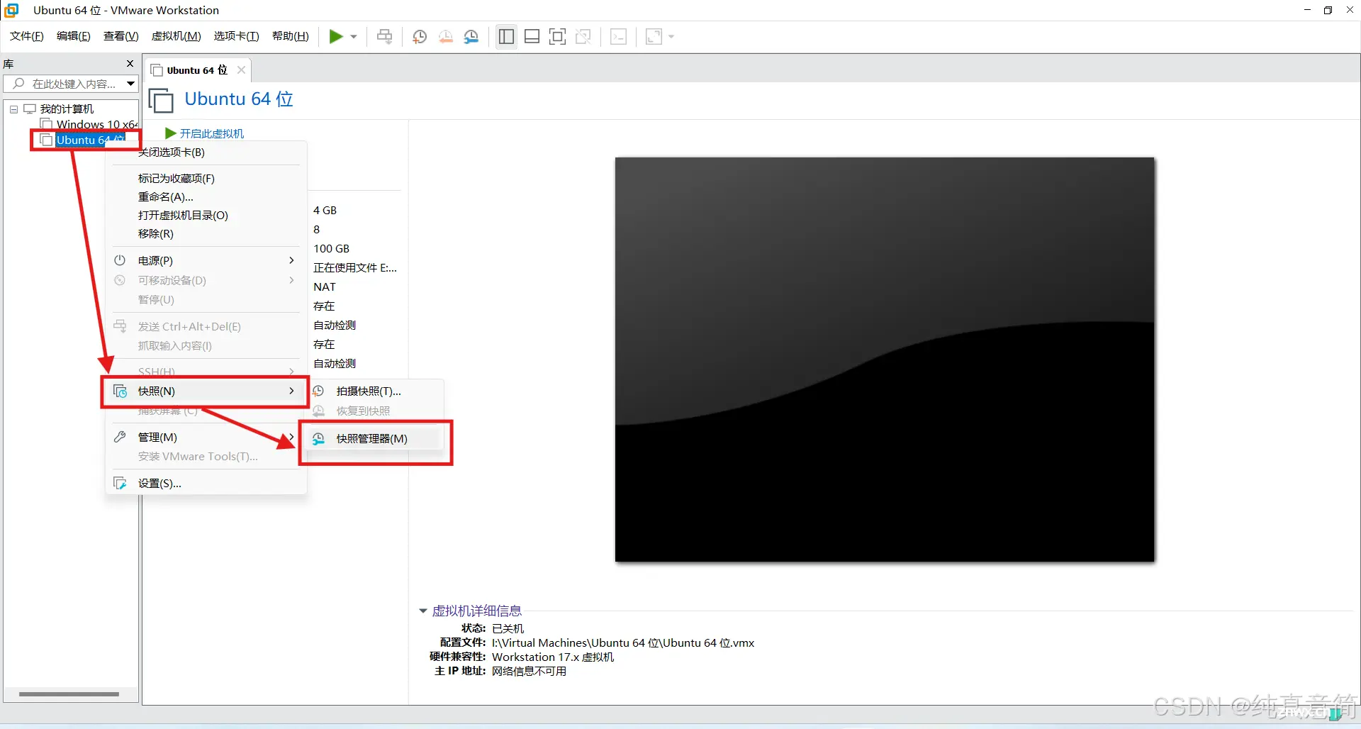
Task: Open the 选项卡(T) menu
Action: (237, 36)
